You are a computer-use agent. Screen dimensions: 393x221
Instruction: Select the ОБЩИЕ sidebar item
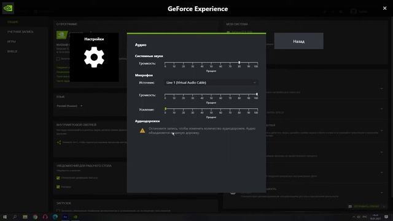click(12, 22)
